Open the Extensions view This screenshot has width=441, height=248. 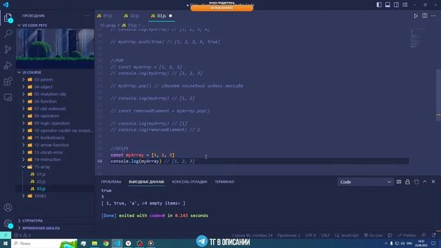(x=8, y=81)
